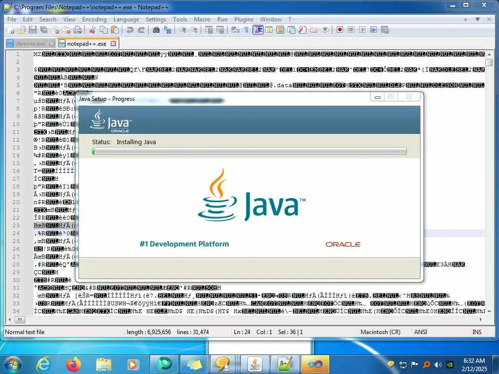Click the Print toolbar icon

coord(77,30)
